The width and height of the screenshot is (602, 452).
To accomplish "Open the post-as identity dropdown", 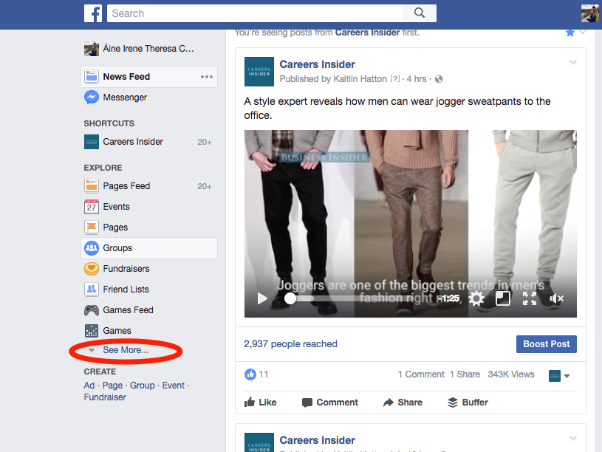I will pyautogui.click(x=559, y=376).
